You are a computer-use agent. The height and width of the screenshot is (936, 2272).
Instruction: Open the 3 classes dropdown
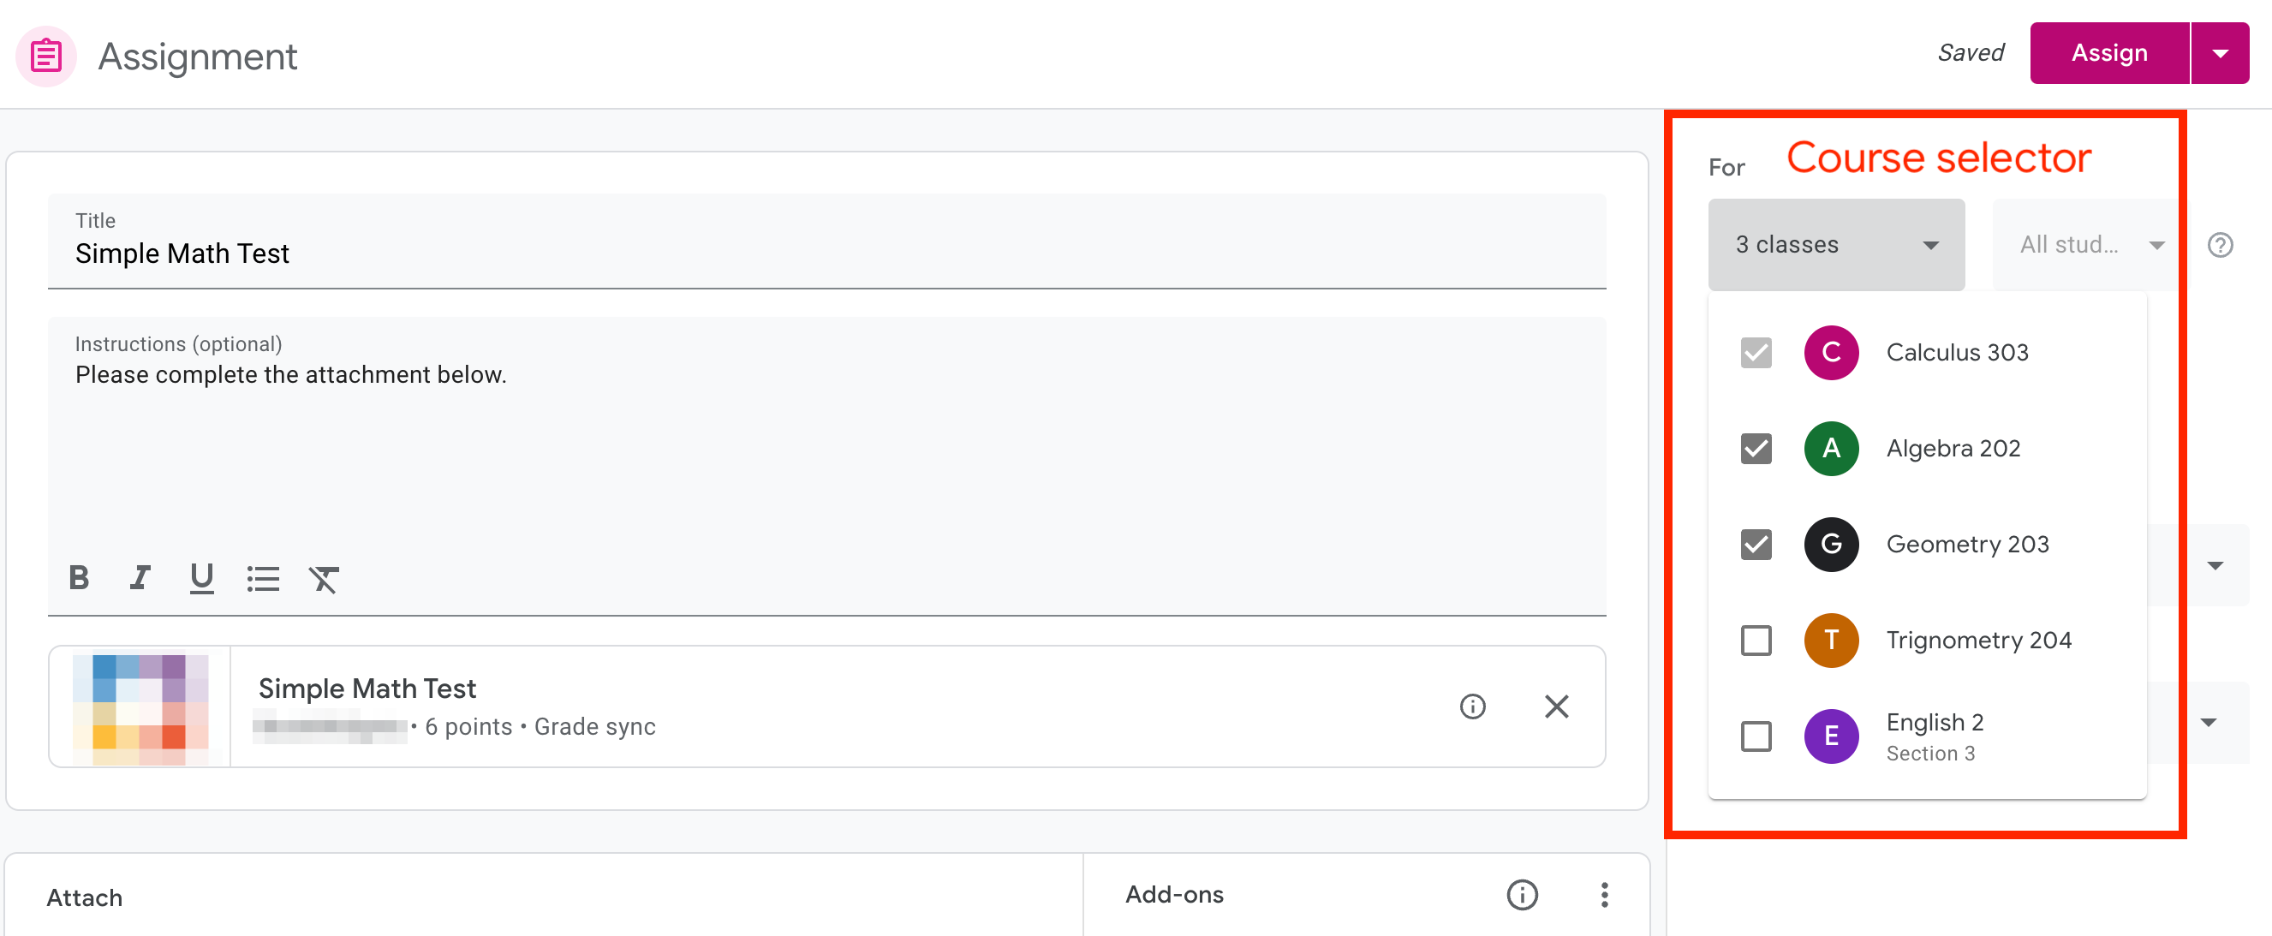pyautogui.click(x=1835, y=245)
